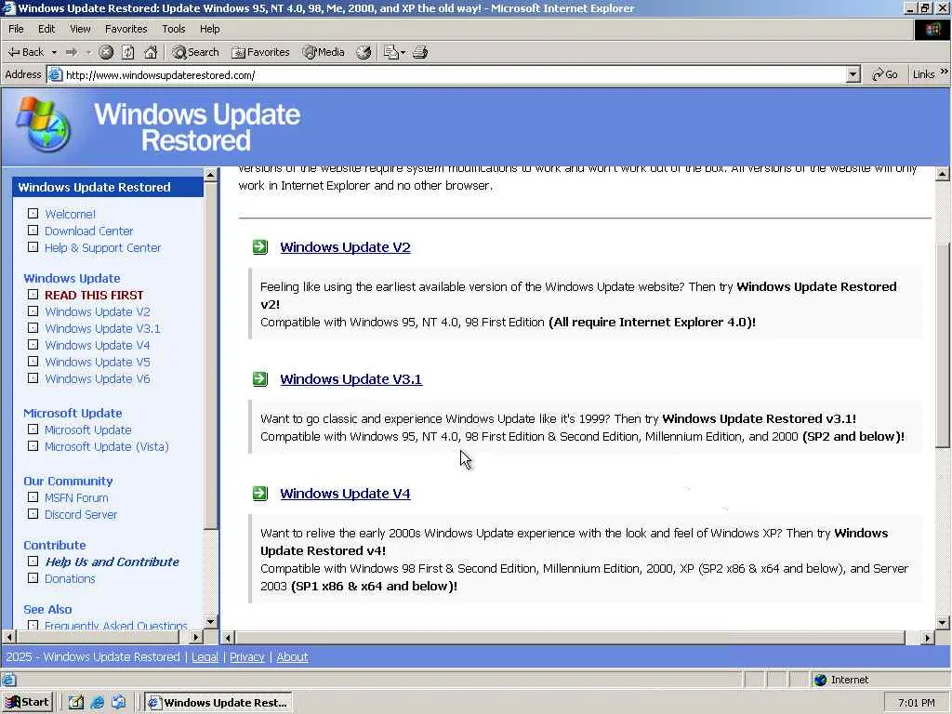The height and width of the screenshot is (714, 952).
Task: Click the green arrow icon beside Windows Update V4
Action: tap(260, 493)
